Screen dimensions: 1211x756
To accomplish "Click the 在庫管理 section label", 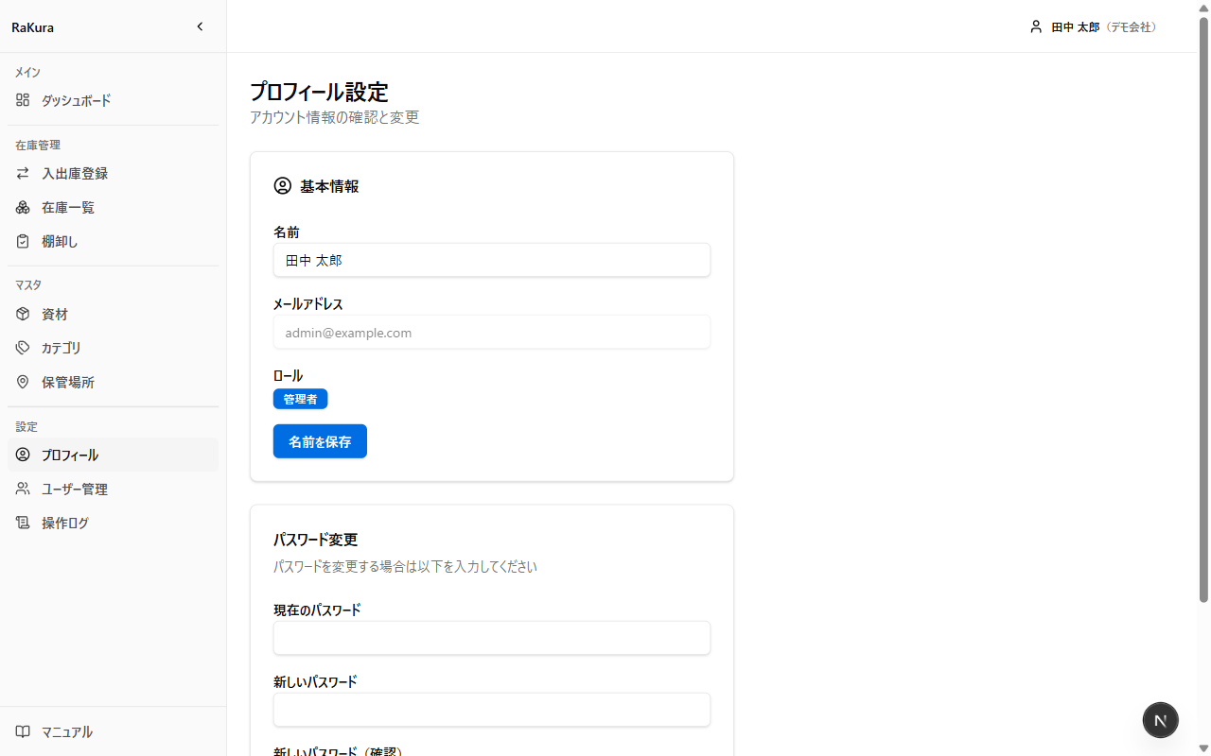I will click(38, 146).
